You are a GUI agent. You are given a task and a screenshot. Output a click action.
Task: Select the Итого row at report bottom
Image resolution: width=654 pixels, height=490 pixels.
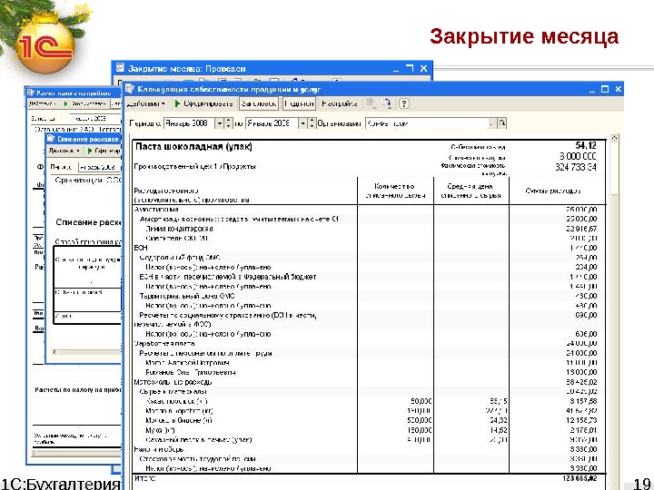(369, 479)
